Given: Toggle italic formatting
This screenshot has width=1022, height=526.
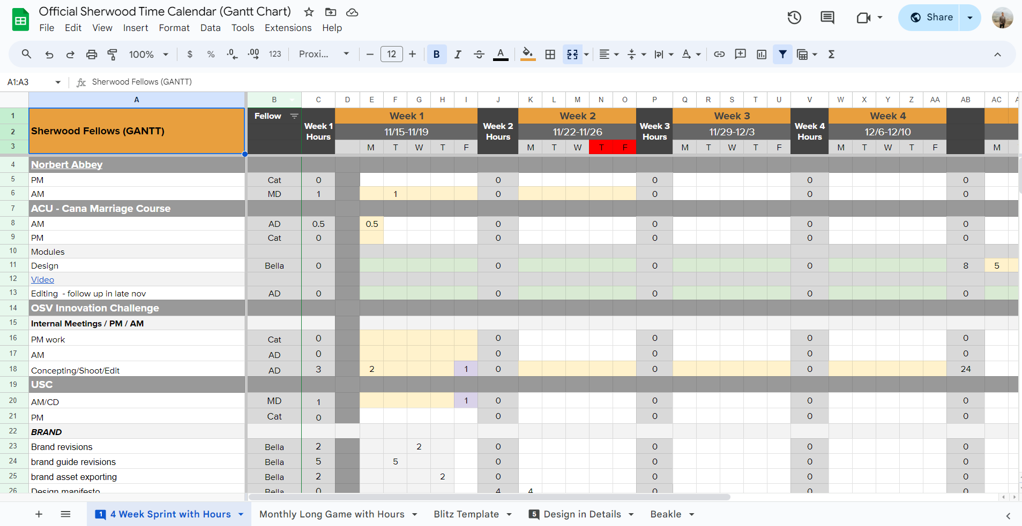Looking at the screenshot, I should click(x=458, y=54).
